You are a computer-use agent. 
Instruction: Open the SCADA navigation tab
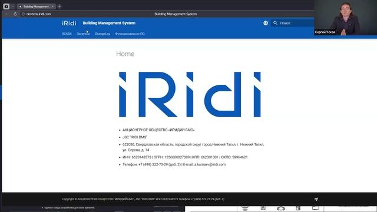[67, 34]
